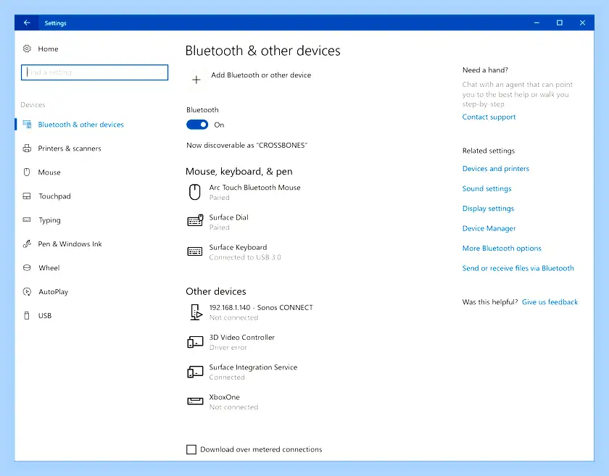Select the Arc Touch Bluetooth Mouse entry
609x476 pixels.
click(x=254, y=188)
